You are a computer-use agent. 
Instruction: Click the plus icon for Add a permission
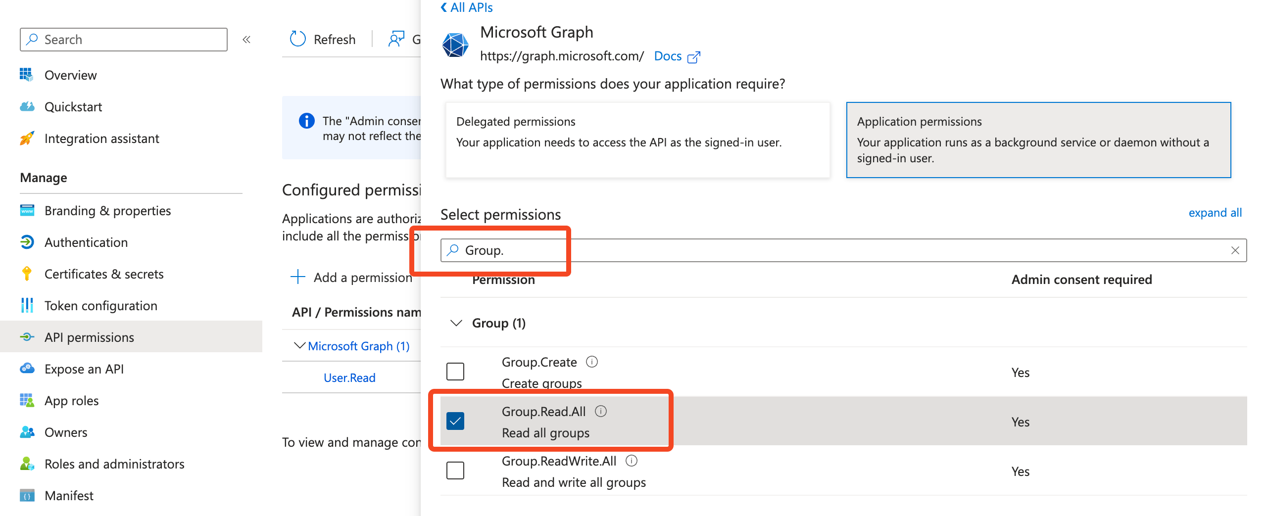[x=297, y=277]
